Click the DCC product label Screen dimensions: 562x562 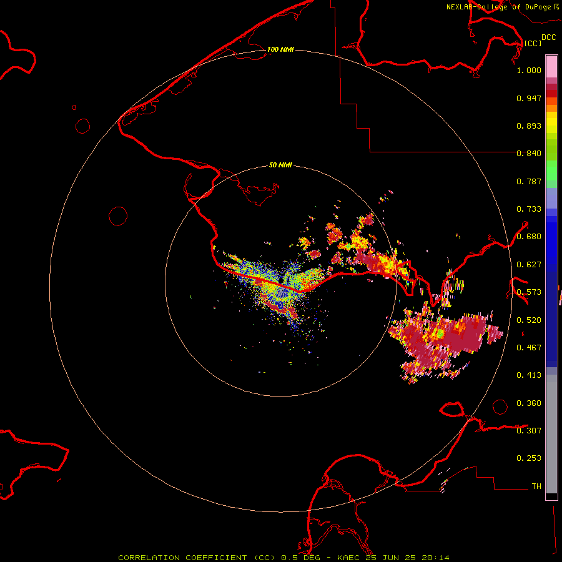[x=549, y=37]
